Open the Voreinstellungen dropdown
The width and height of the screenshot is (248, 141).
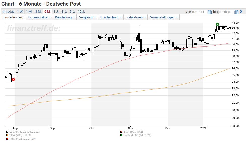(164, 17)
